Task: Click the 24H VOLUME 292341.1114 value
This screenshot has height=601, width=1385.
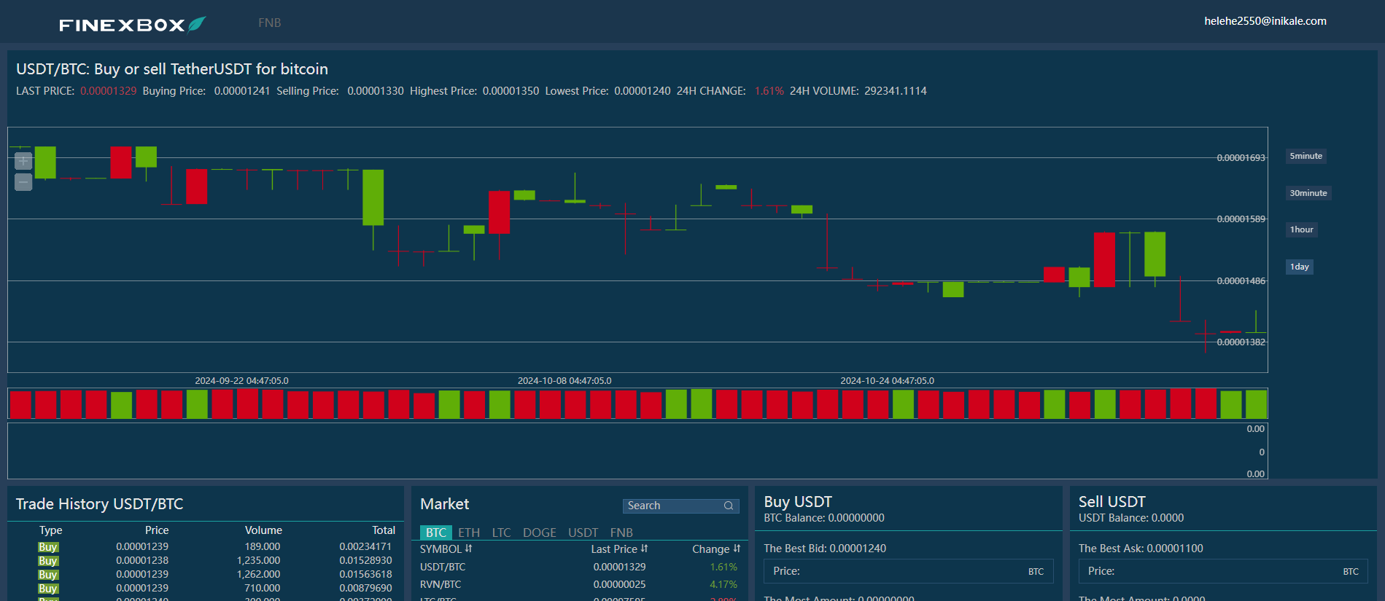Action: click(x=896, y=91)
